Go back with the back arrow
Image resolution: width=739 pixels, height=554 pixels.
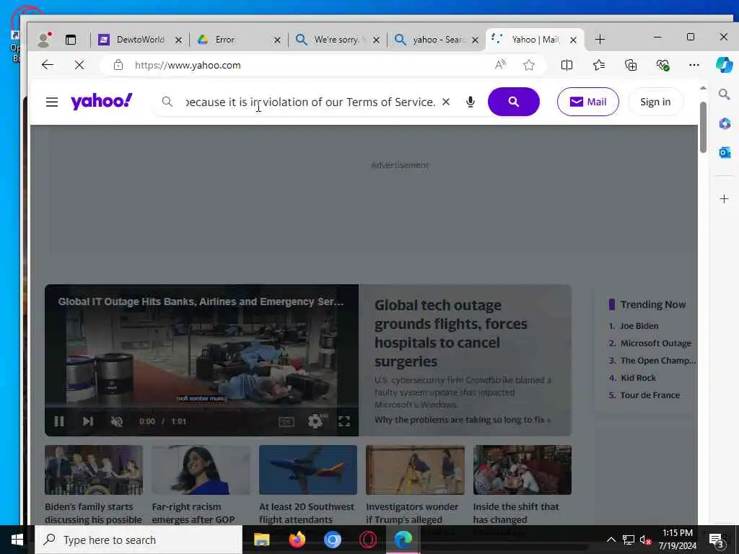pos(48,65)
